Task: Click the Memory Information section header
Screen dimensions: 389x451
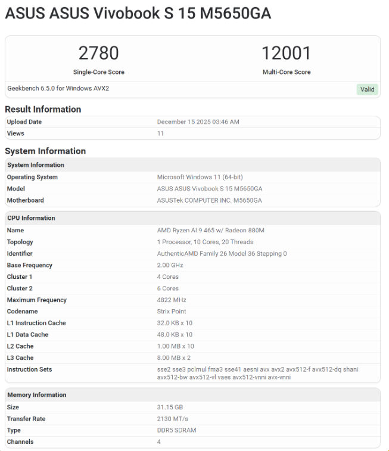Action: 192,394
